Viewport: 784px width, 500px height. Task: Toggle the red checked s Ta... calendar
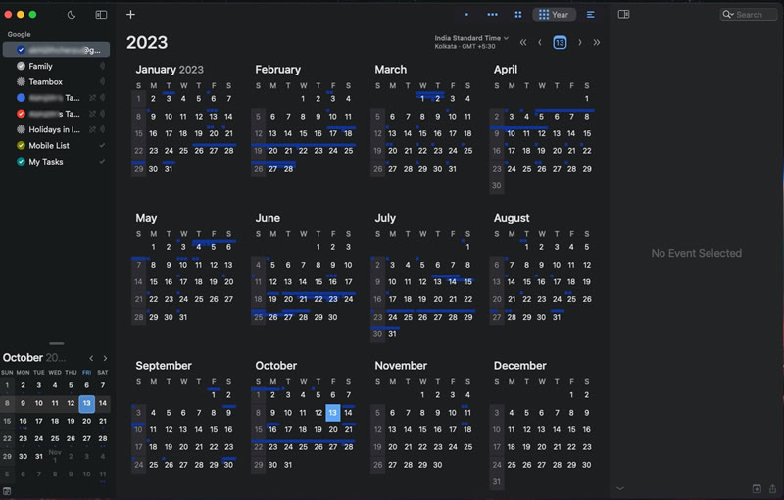click(21, 114)
